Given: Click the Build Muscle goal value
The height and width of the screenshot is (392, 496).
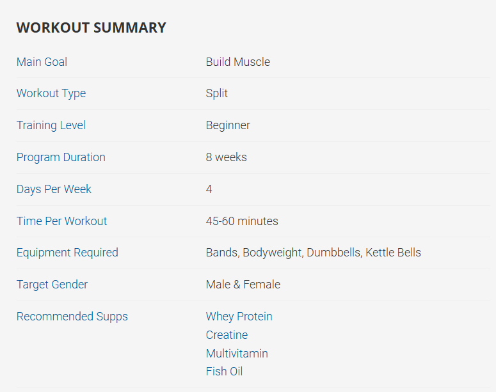Looking at the screenshot, I should [x=238, y=62].
